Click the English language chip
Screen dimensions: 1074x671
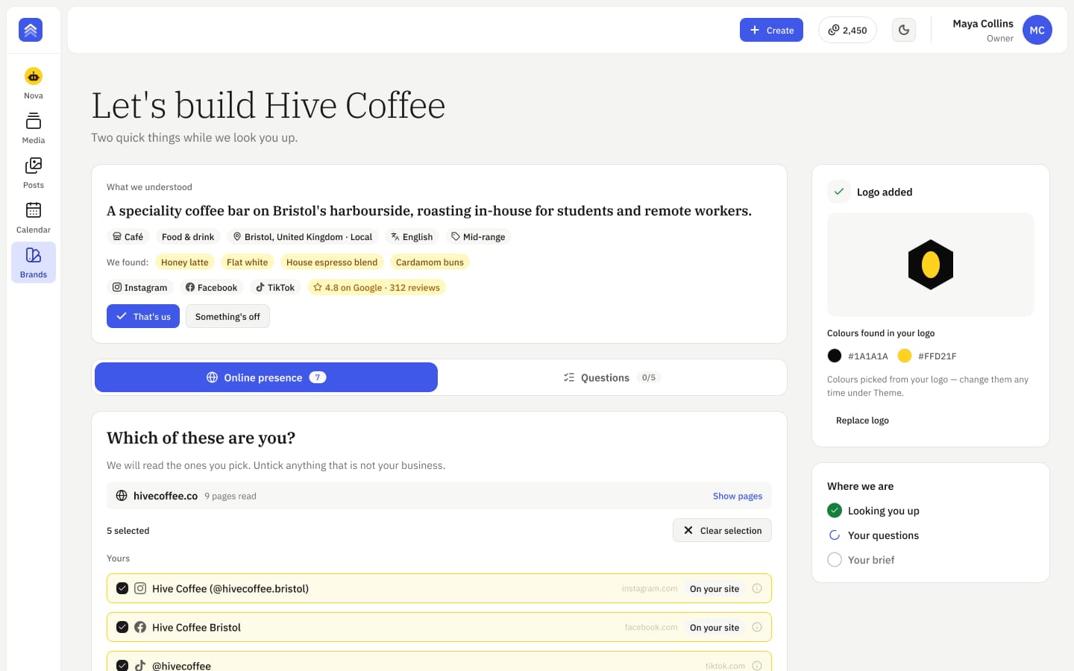(x=412, y=236)
